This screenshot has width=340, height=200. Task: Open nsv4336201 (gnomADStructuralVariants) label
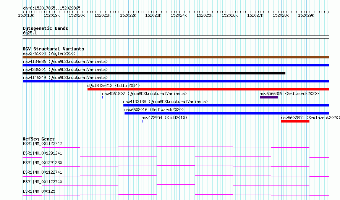(x=65, y=69)
